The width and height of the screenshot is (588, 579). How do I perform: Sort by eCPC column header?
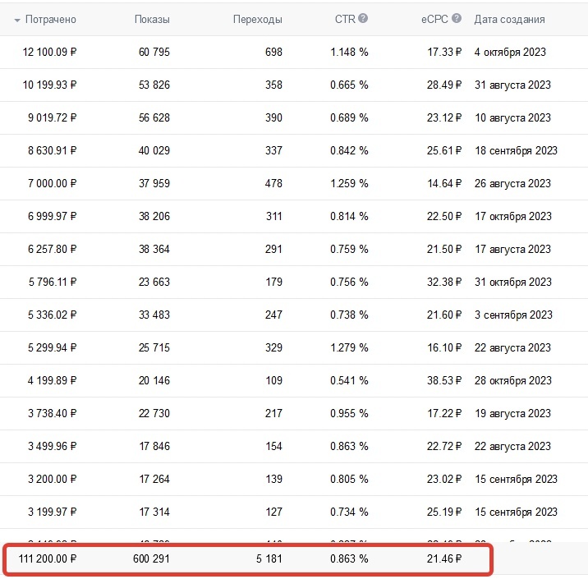pyautogui.click(x=434, y=19)
